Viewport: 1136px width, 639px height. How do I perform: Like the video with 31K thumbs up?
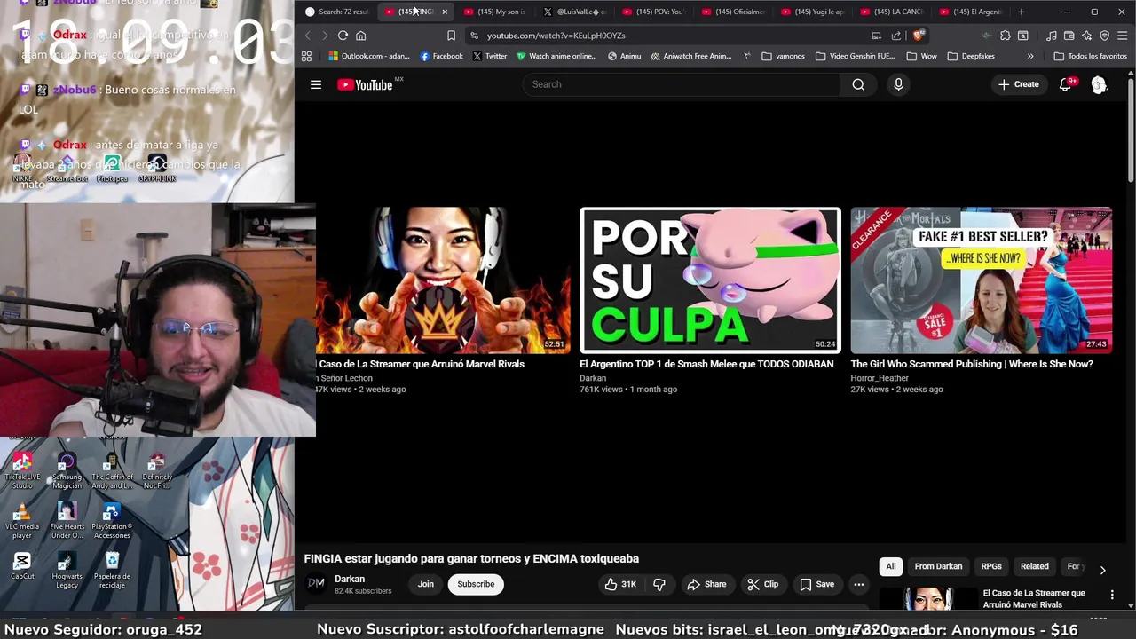[620, 584]
